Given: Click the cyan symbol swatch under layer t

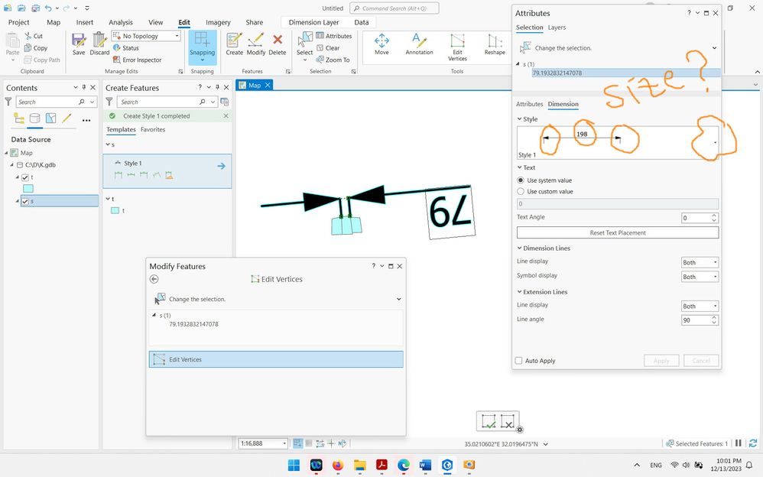Looking at the screenshot, I should 28,189.
